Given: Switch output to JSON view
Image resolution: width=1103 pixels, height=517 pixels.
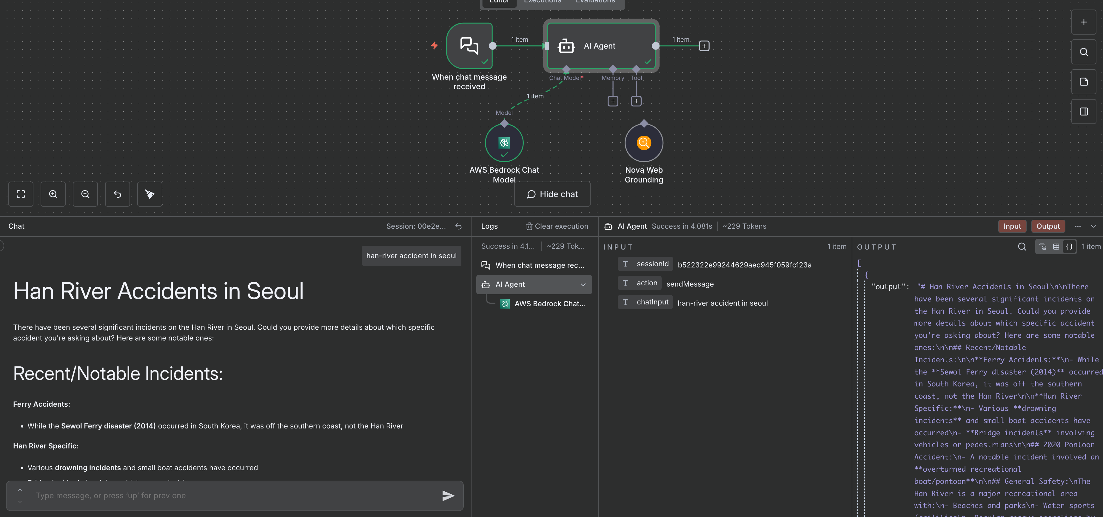Looking at the screenshot, I should click(x=1069, y=247).
